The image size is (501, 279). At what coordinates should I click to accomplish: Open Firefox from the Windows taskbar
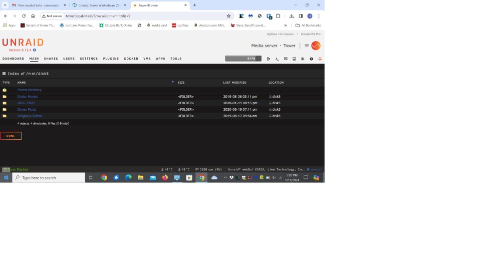pos(165,178)
